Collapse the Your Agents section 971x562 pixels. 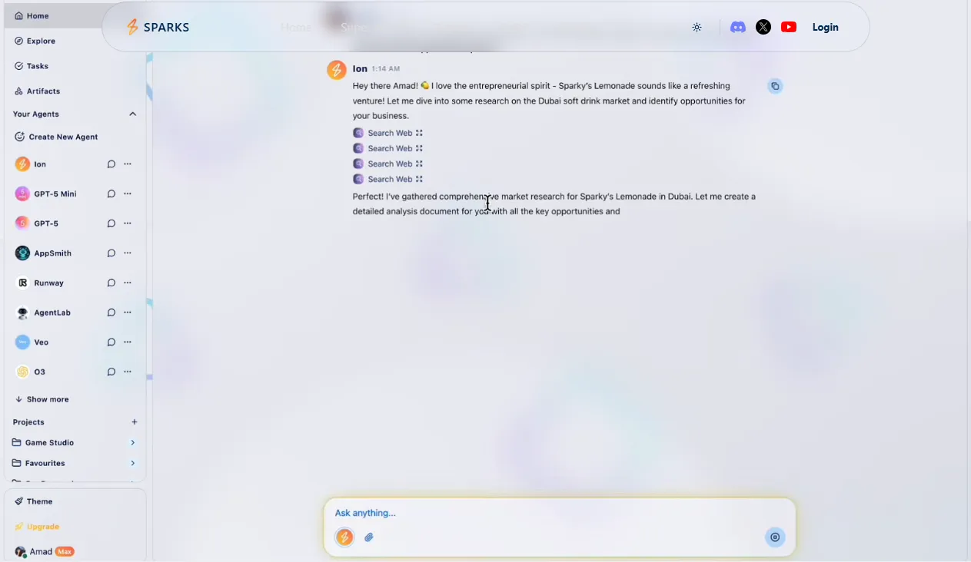pyautogui.click(x=132, y=114)
